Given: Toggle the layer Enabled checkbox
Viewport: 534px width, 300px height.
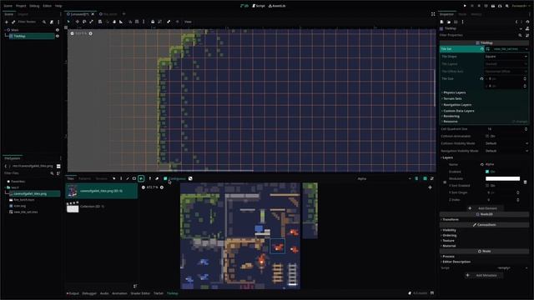Looking at the screenshot, I should (487, 172).
